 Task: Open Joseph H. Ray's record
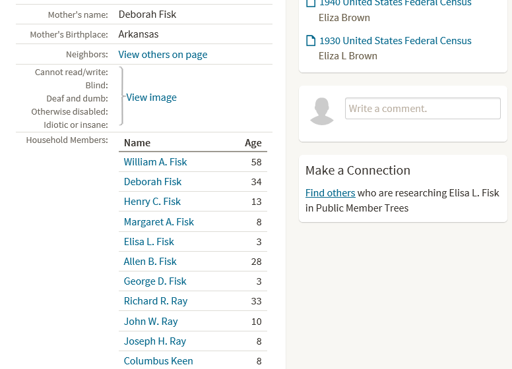155,341
